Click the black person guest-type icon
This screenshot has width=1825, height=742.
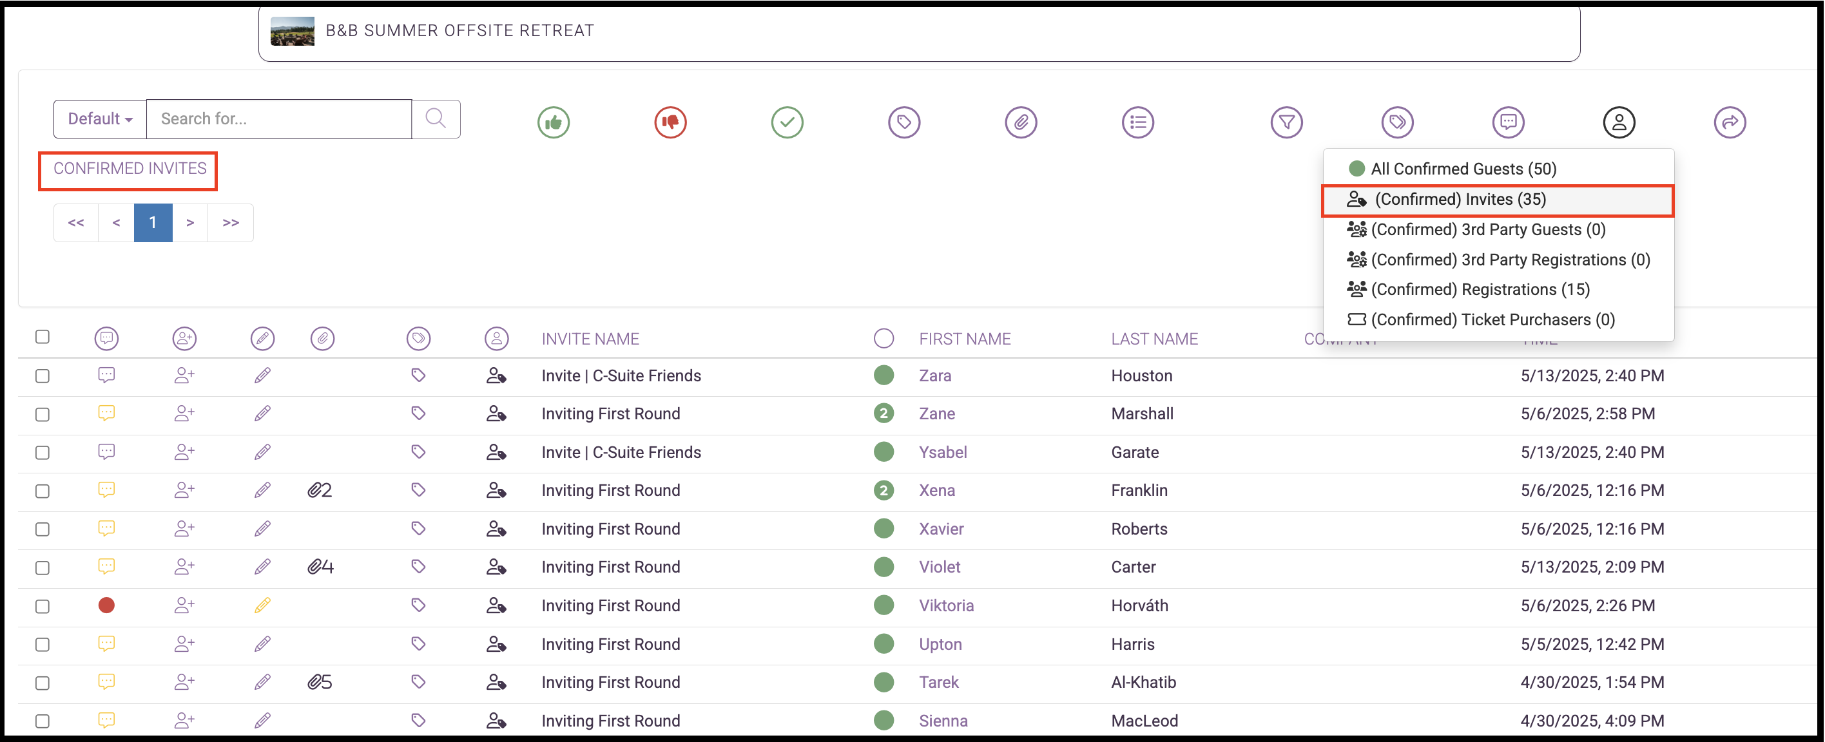click(x=1619, y=122)
